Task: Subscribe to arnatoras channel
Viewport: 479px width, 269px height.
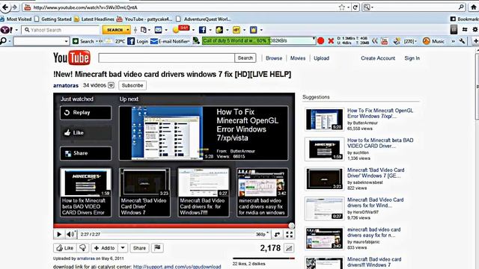Action: coord(132,85)
